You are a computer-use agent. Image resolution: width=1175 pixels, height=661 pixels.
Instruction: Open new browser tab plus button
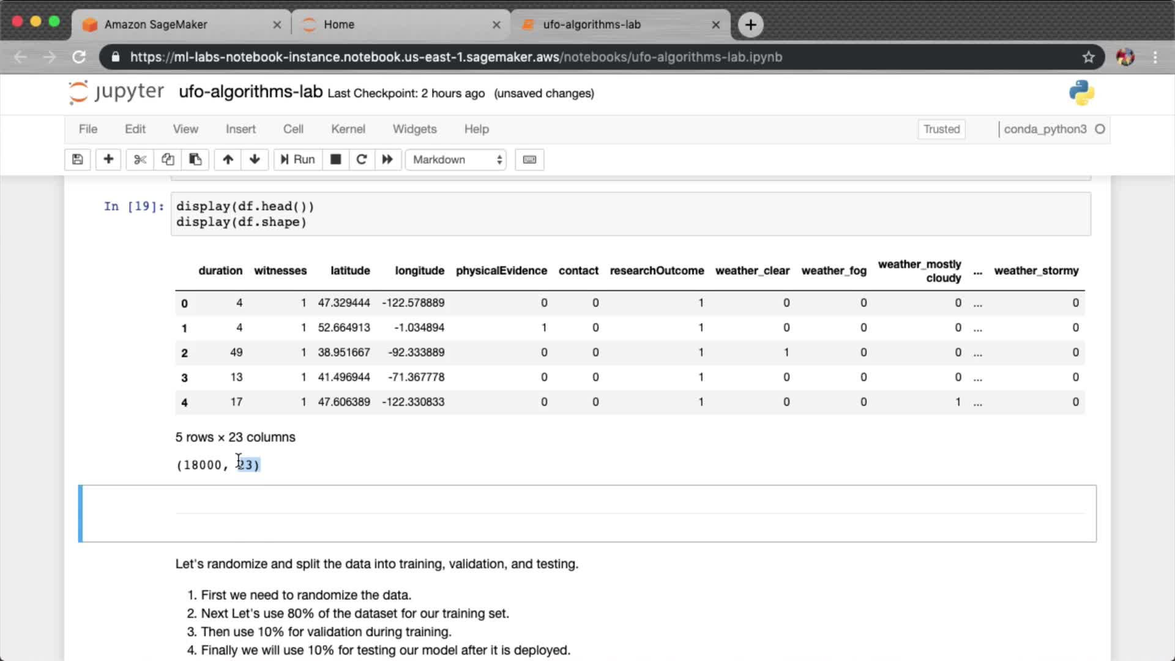point(750,24)
